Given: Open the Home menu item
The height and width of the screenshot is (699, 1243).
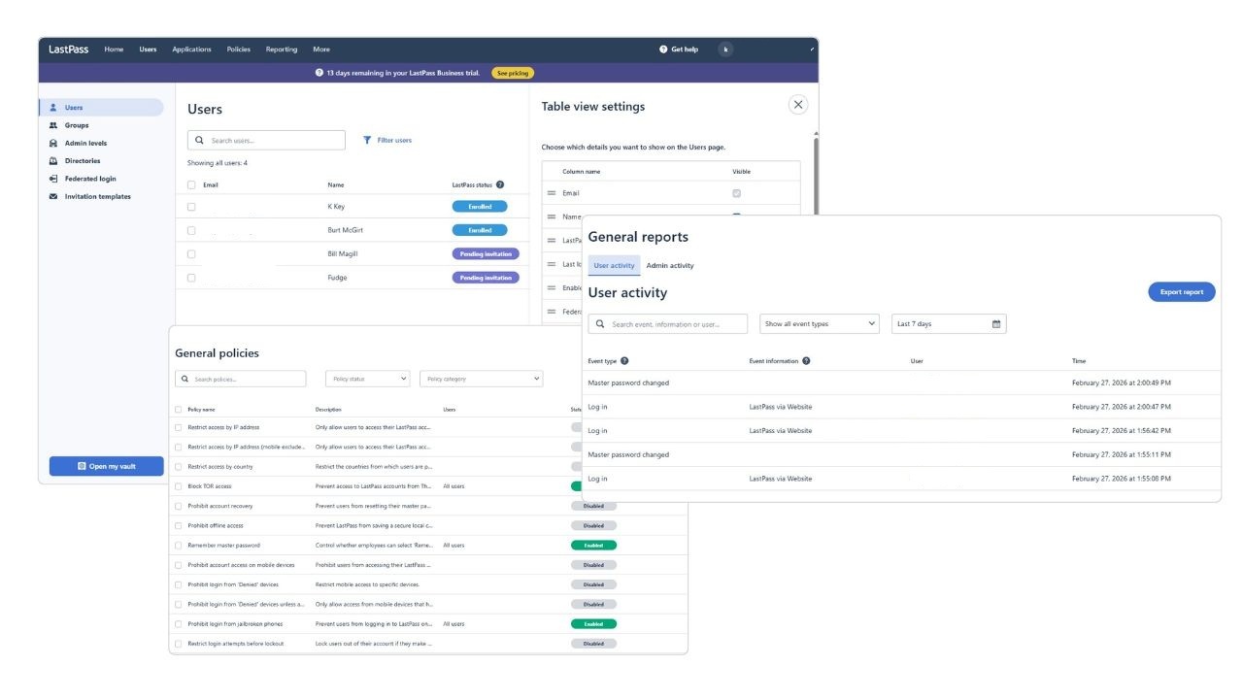Looking at the screenshot, I should [x=114, y=50].
